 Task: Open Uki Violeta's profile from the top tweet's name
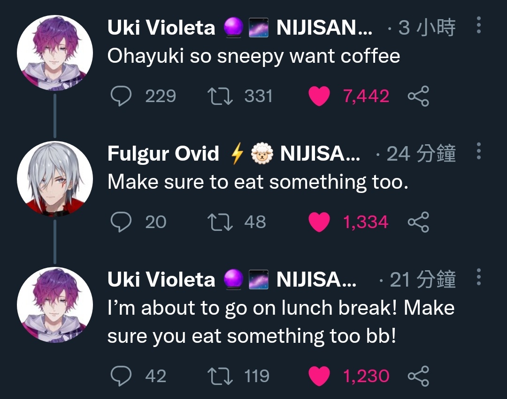coord(161,28)
